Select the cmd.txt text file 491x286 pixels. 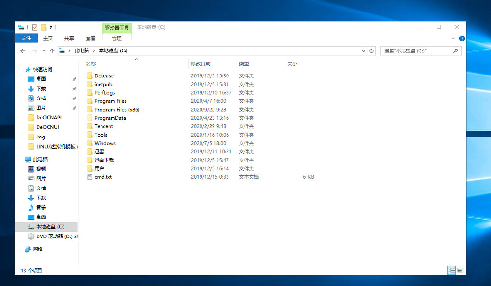pos(103,177)
